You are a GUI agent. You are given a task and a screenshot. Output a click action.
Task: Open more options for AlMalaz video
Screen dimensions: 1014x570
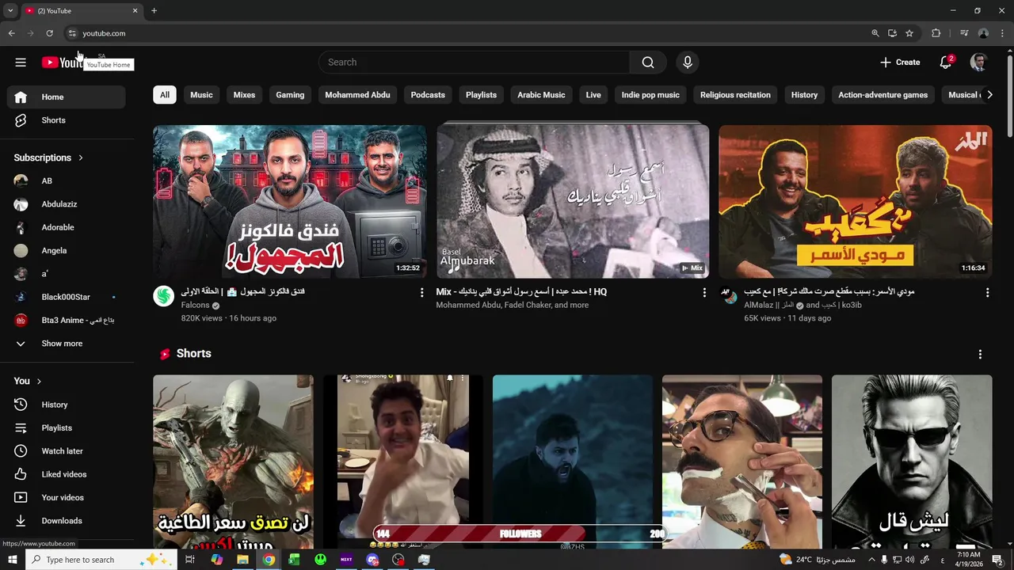click(x=987, y=293)
